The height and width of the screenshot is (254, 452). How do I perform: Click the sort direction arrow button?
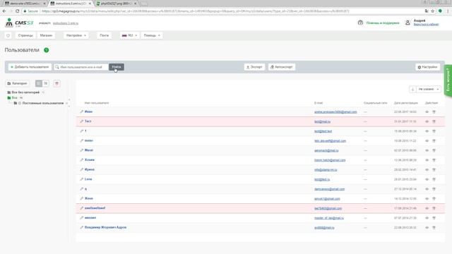click(x=412, y=90)
